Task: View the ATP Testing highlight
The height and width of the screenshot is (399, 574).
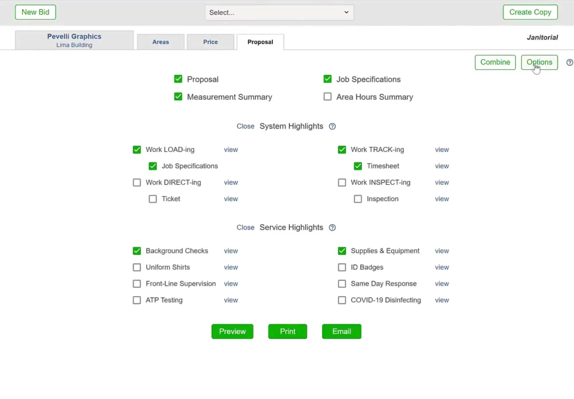Action: tap(231, 300)
